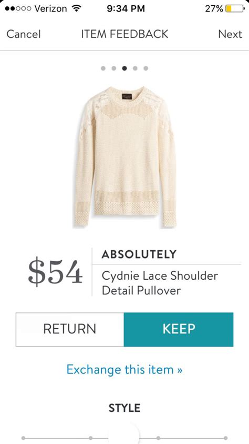Select the second page indicator dot

(x=114, y=68)
